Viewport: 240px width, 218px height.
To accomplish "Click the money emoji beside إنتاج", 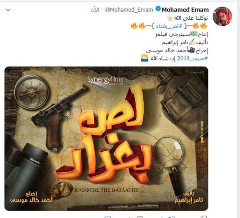I will (x=194, y=34).
